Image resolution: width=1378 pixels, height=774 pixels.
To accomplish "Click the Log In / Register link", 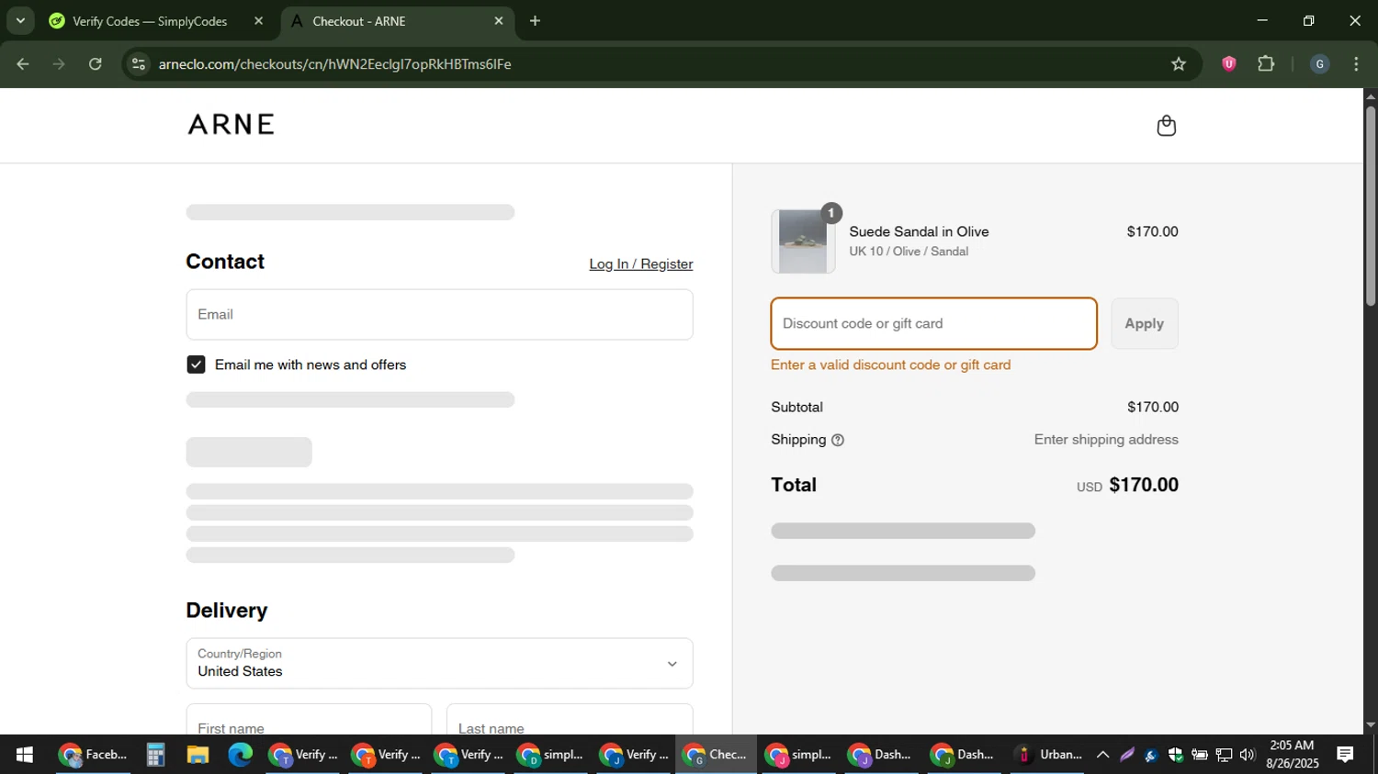I will point(641,264).
